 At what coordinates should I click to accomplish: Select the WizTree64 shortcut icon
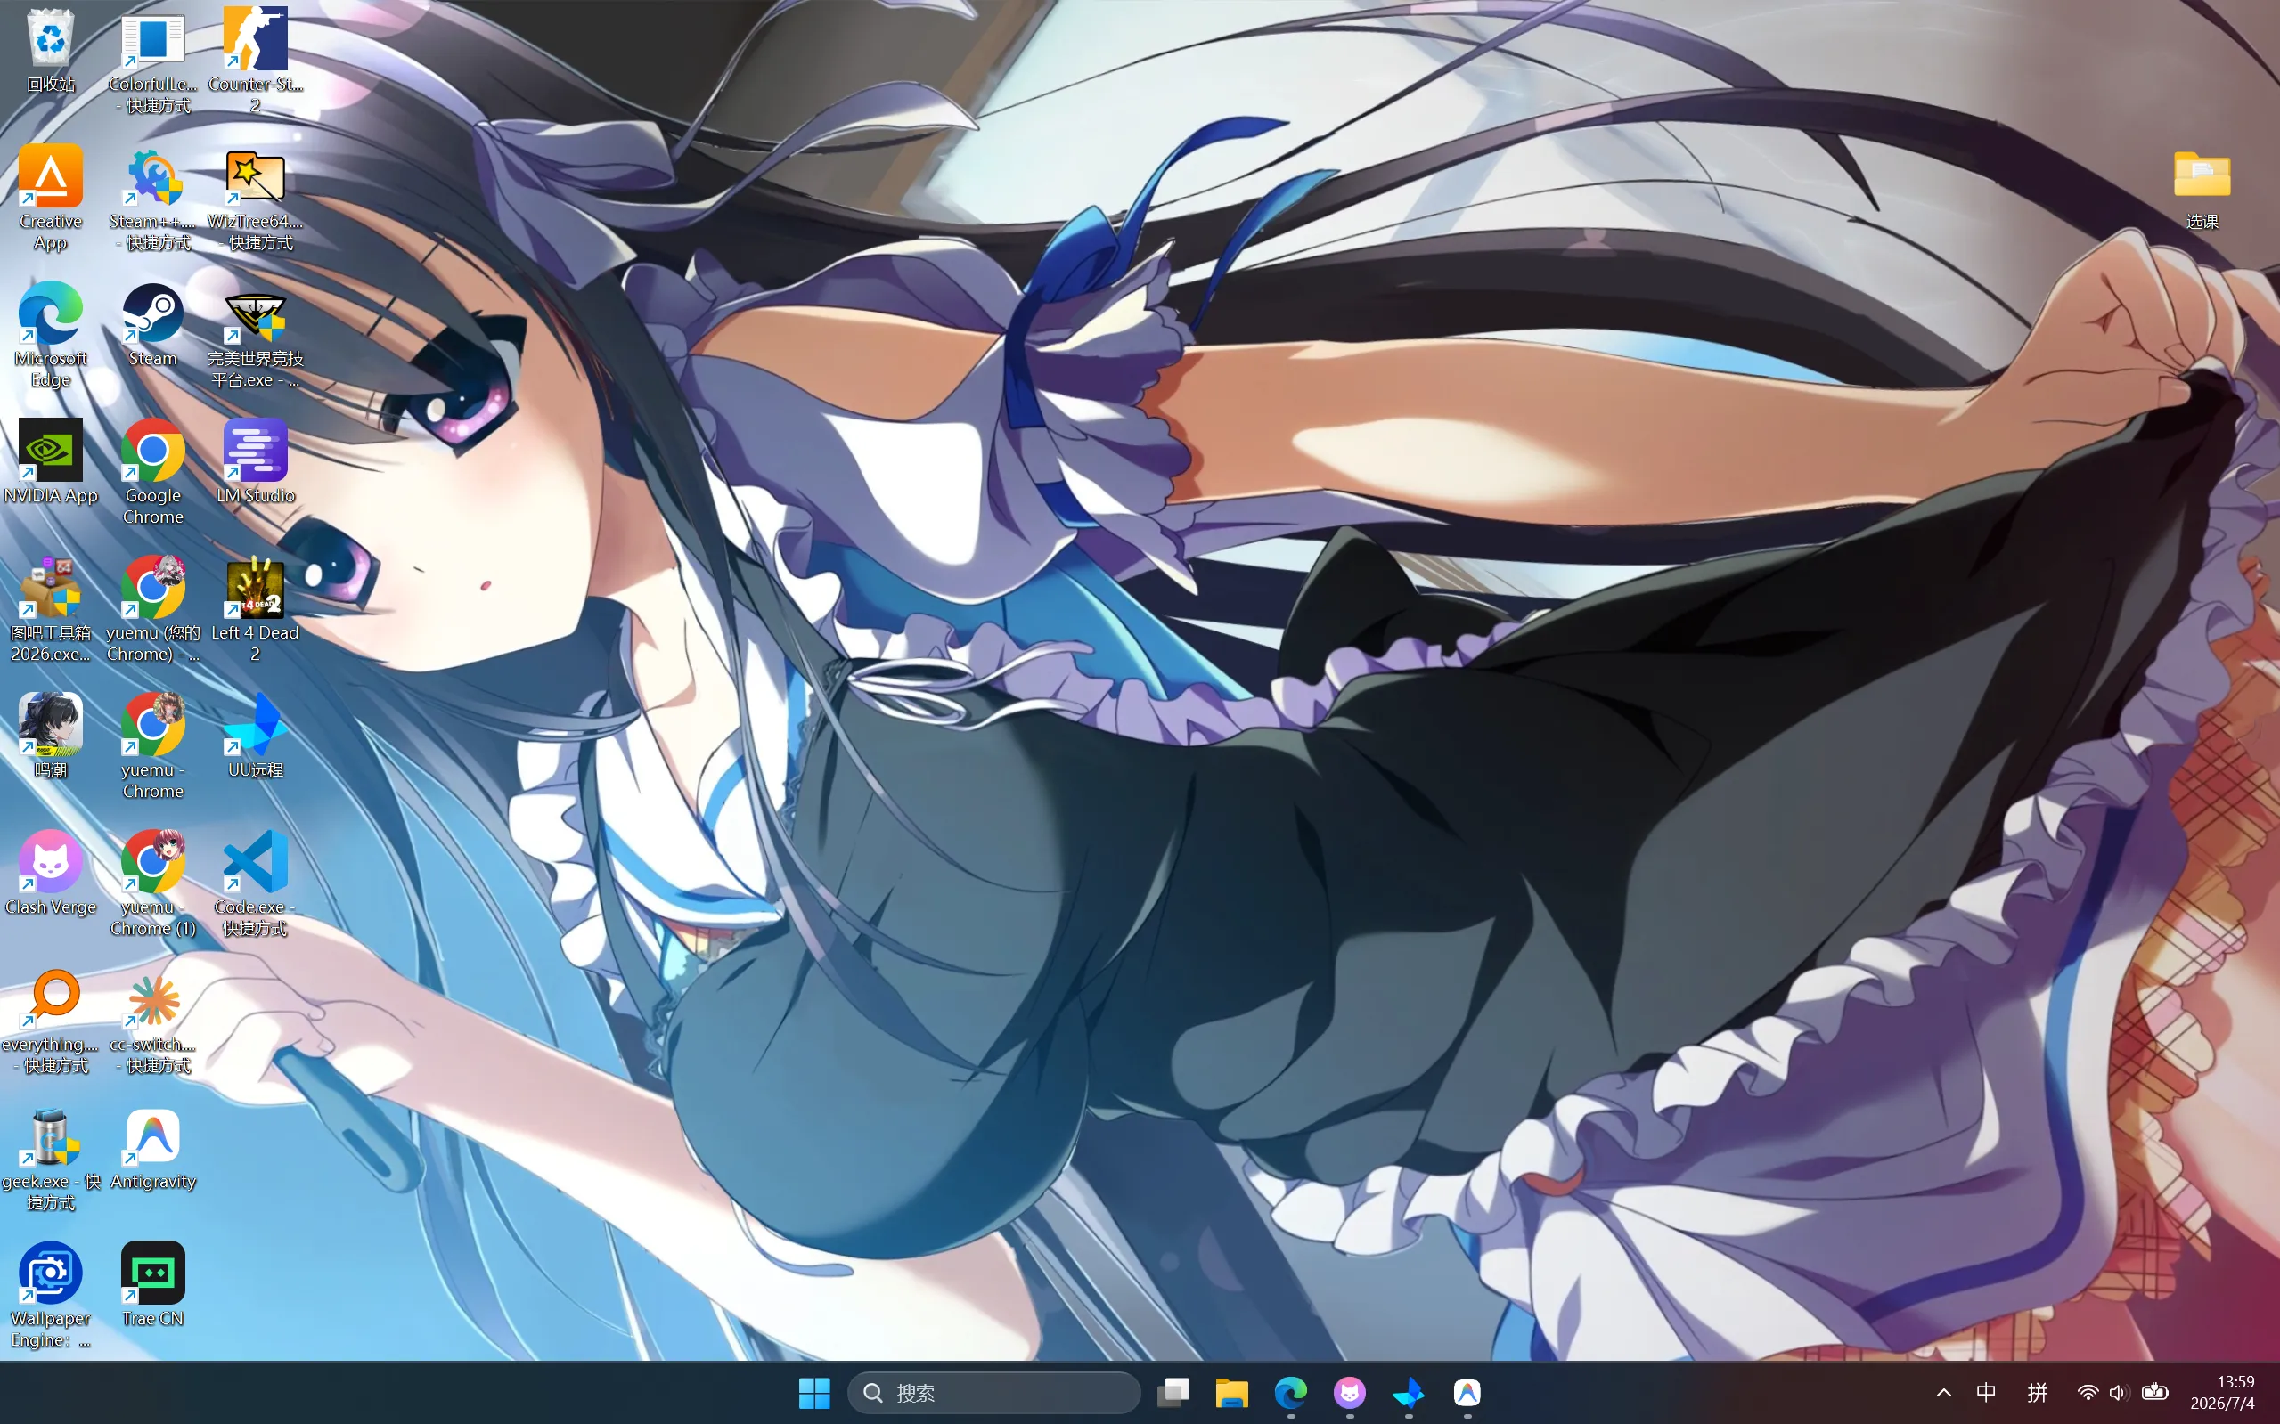(256, 198)
